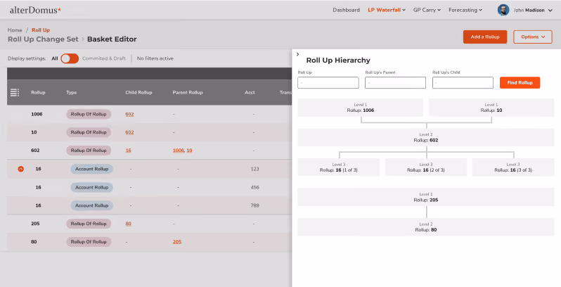This screenshot has width=561, height=287.
Task: Open child rollup 602 link in row 1006
Action: (129, 114)
